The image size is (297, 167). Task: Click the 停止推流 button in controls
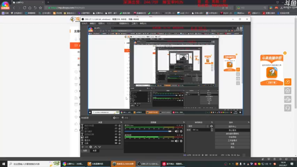click(232, 130)
